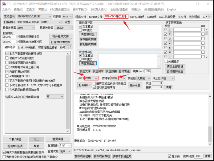Enable HEX模式 in receive buffer
This screenshot has height=161, width=214.
point(80,30)
